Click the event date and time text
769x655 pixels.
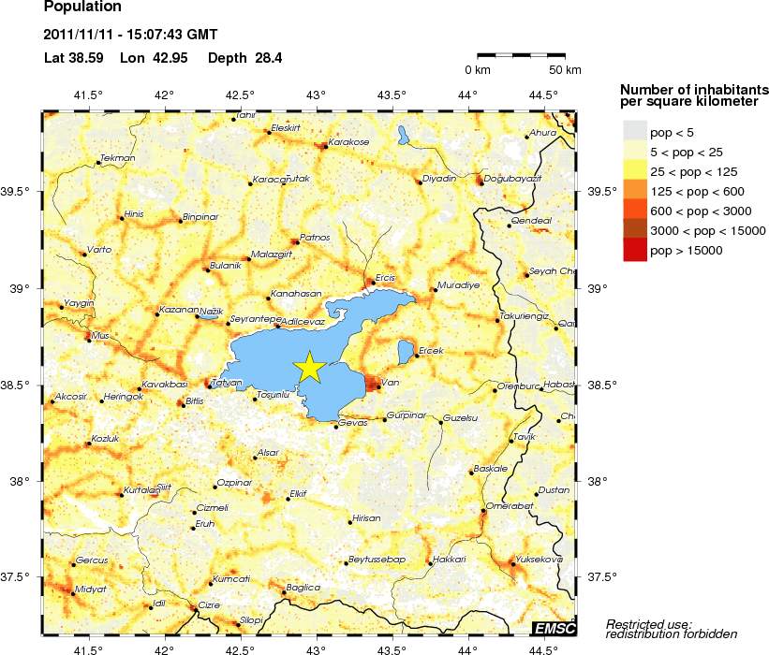130,35
